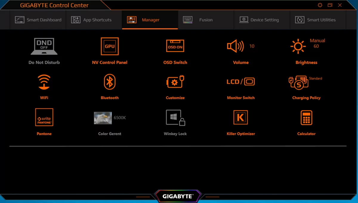Click the NV Control Panel label
This screenshot has width=358, height=203.
(x=109, y=63)
